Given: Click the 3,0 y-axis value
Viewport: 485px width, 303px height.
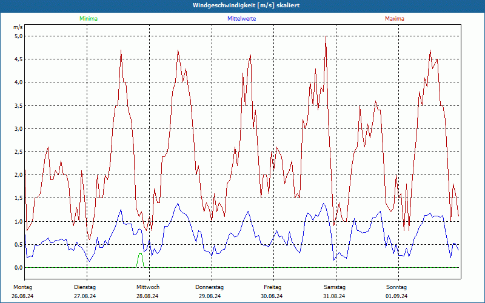Looking at the screenshot, I should pos(19,128).
